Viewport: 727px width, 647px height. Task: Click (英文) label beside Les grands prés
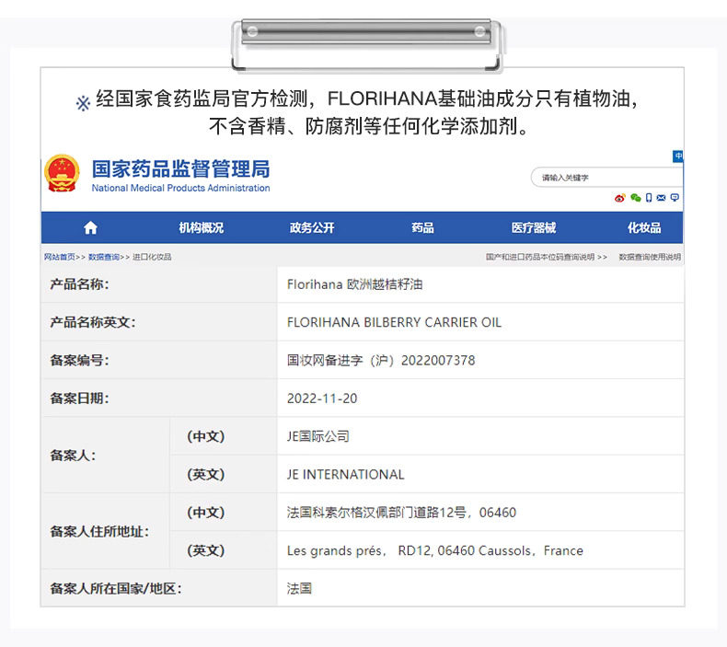point(206,550)
